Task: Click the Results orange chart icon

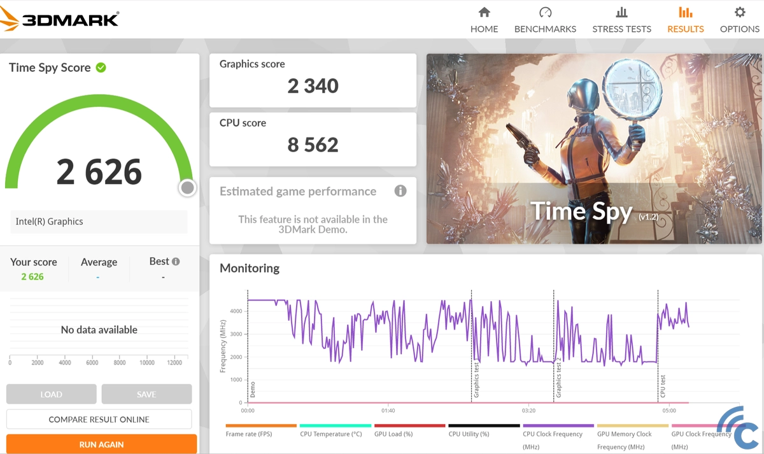Action: [685, 12]
